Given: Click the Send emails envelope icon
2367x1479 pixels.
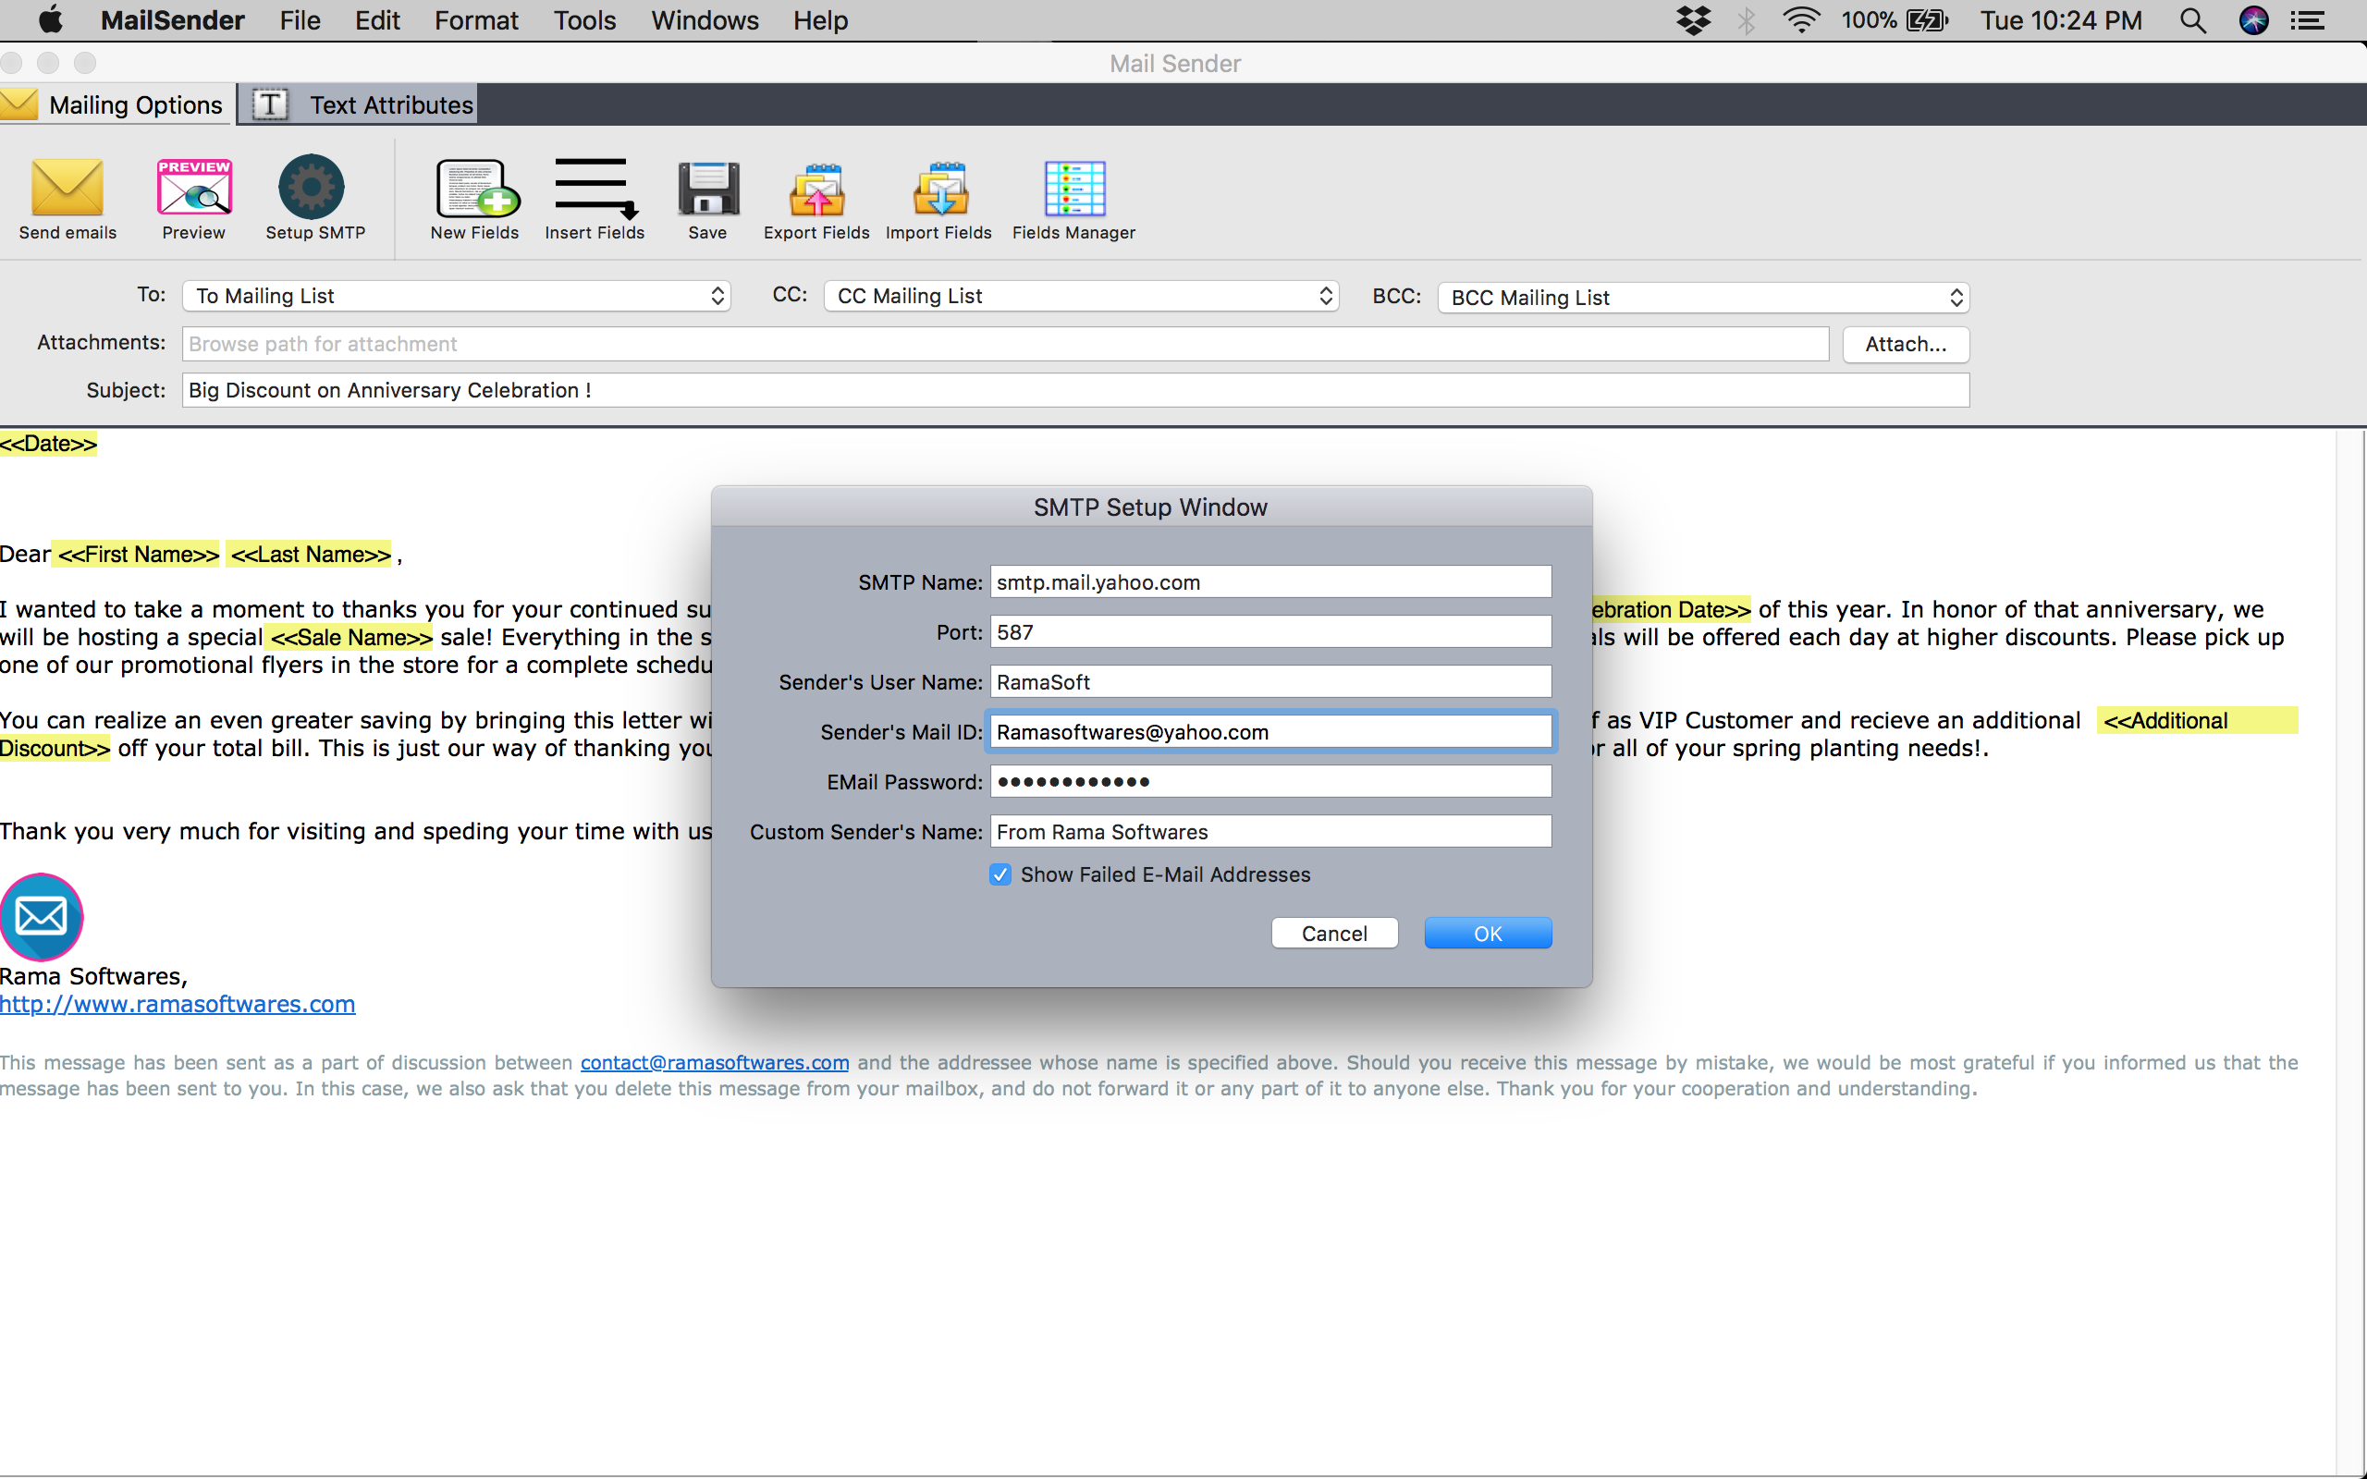Looking at the screenshot, I should click(x=67, y=187).
